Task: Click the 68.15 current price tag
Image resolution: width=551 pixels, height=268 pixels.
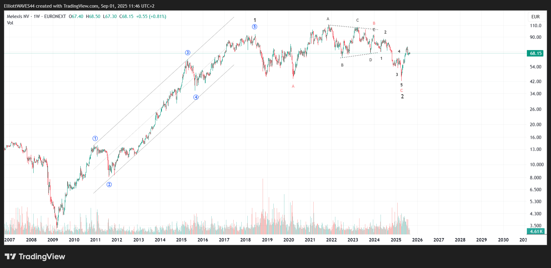Action: coord(535,53)
